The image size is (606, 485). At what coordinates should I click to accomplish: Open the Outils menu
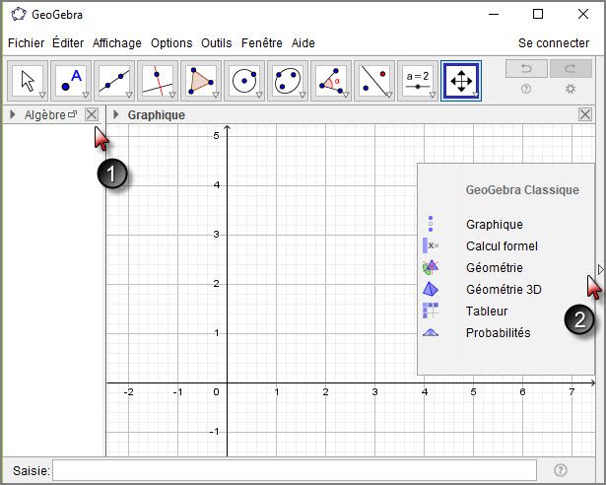coord(217,43)
